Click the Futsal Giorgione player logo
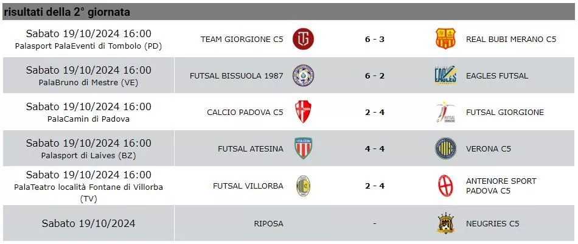This screenshot has width=578, height=244. [x=445, y=112]
